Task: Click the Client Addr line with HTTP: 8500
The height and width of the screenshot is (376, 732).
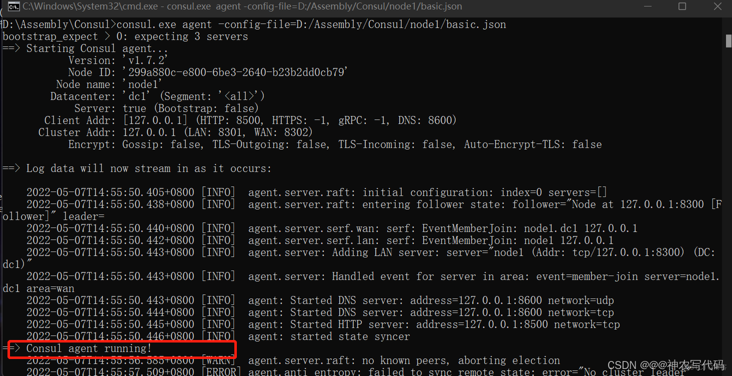Action: (250, 120)
